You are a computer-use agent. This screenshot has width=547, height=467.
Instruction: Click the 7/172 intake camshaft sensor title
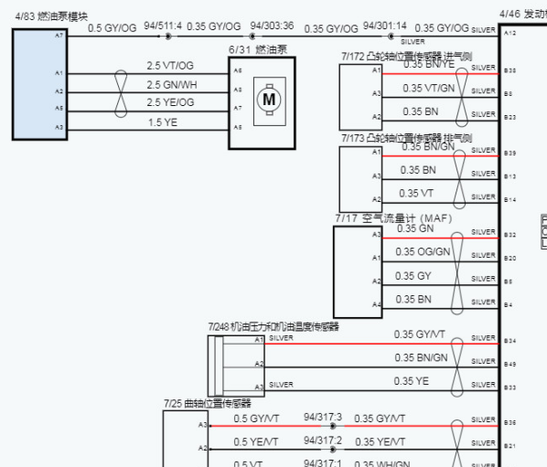click(x=406, y=56)
